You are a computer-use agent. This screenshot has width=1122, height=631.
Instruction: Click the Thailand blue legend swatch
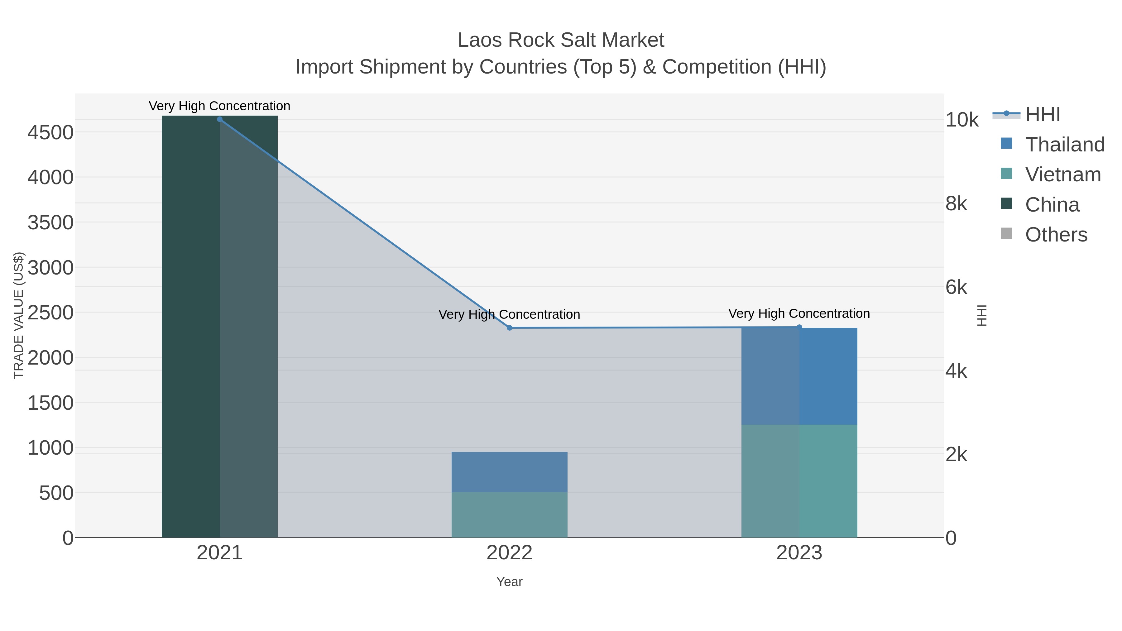coord(1007,143)
